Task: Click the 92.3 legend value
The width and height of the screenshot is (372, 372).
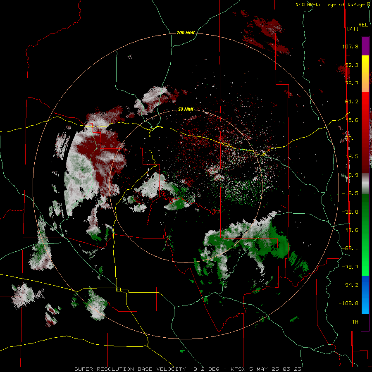Action: [x=352, y=65]
